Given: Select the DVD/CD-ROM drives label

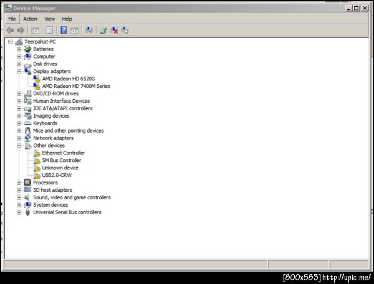Looking at the screenshot, I should pos(56,93).
